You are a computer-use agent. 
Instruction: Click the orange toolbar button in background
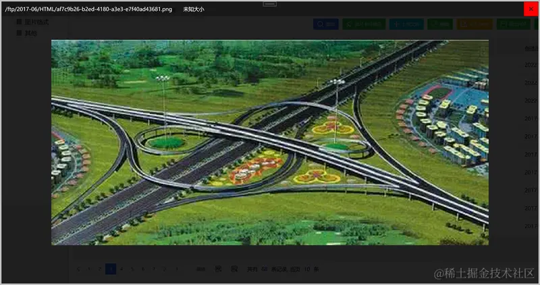[475, 24]
